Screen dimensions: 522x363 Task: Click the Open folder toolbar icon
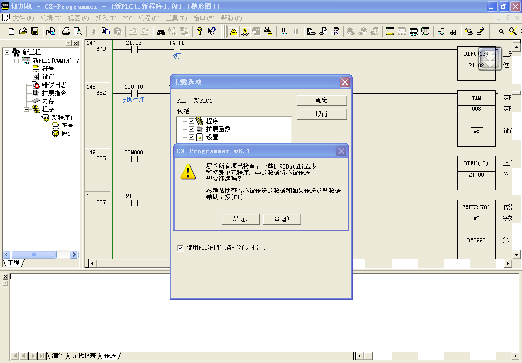point(23,32)
